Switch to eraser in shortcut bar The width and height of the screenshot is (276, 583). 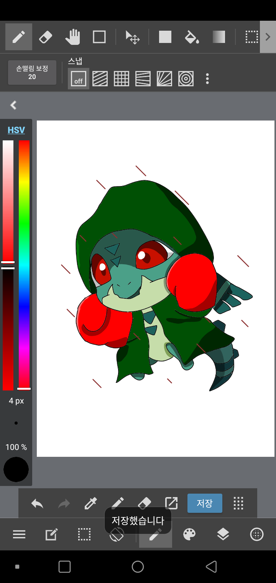(145, 503)
